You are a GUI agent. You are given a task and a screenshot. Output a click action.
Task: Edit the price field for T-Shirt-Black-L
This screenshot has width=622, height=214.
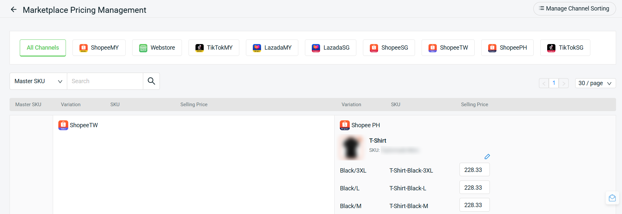pyautogui.click(x=474, y=187)
